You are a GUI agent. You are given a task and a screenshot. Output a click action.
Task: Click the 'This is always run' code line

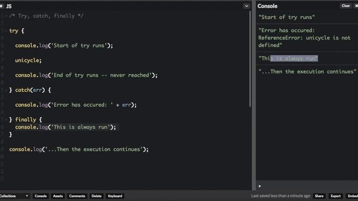click(x=65, y=127)
